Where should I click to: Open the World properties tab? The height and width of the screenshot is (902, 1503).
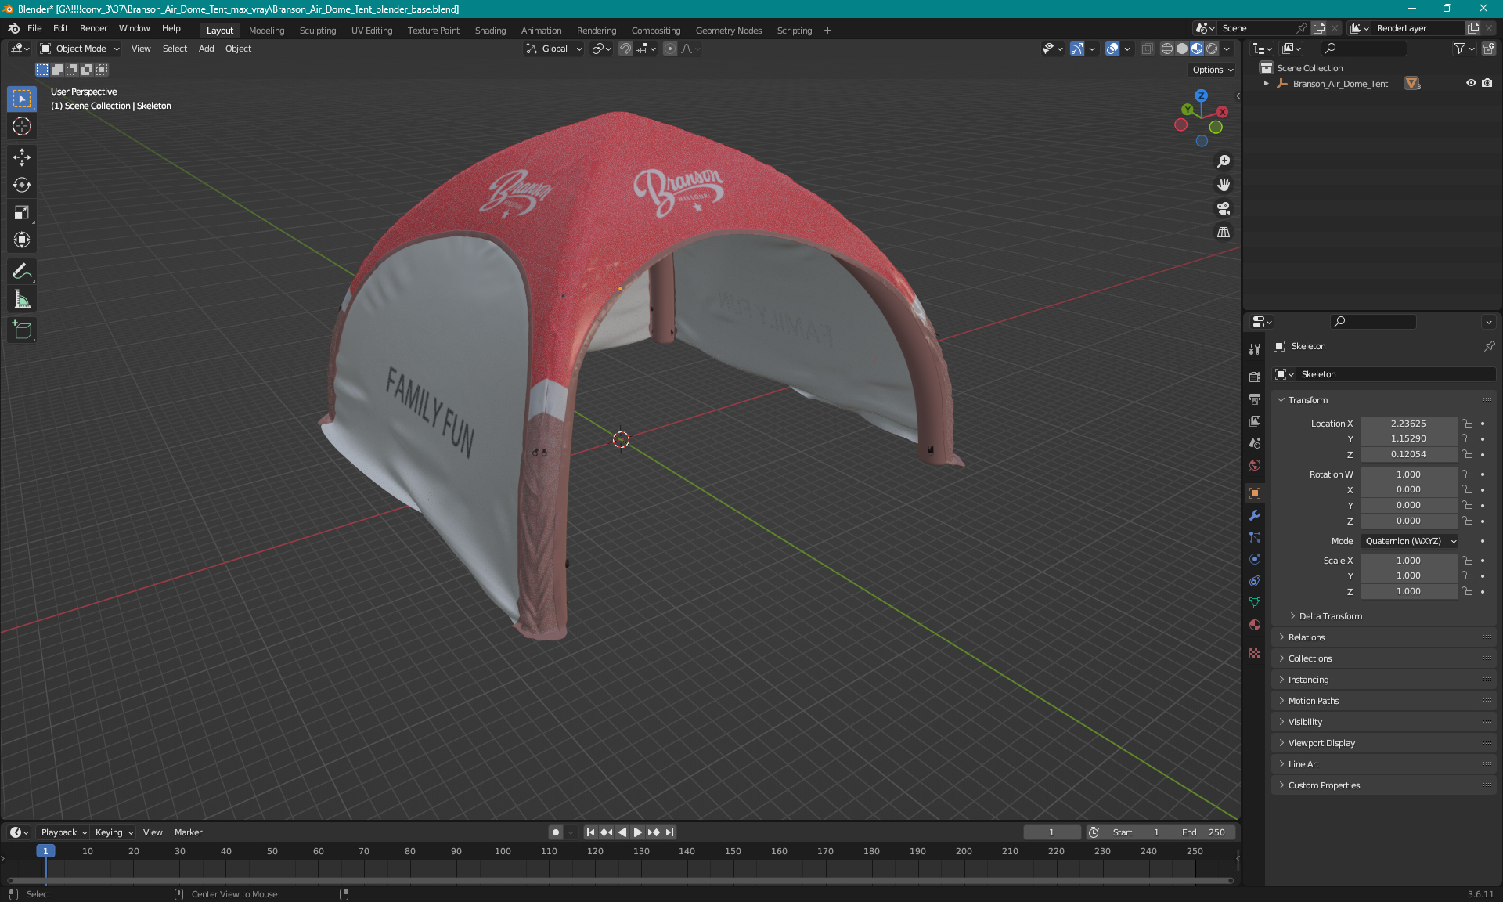pos(1255,464)
